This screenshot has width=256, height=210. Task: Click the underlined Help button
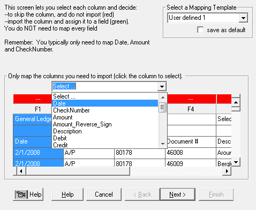(x=67, y=194)
